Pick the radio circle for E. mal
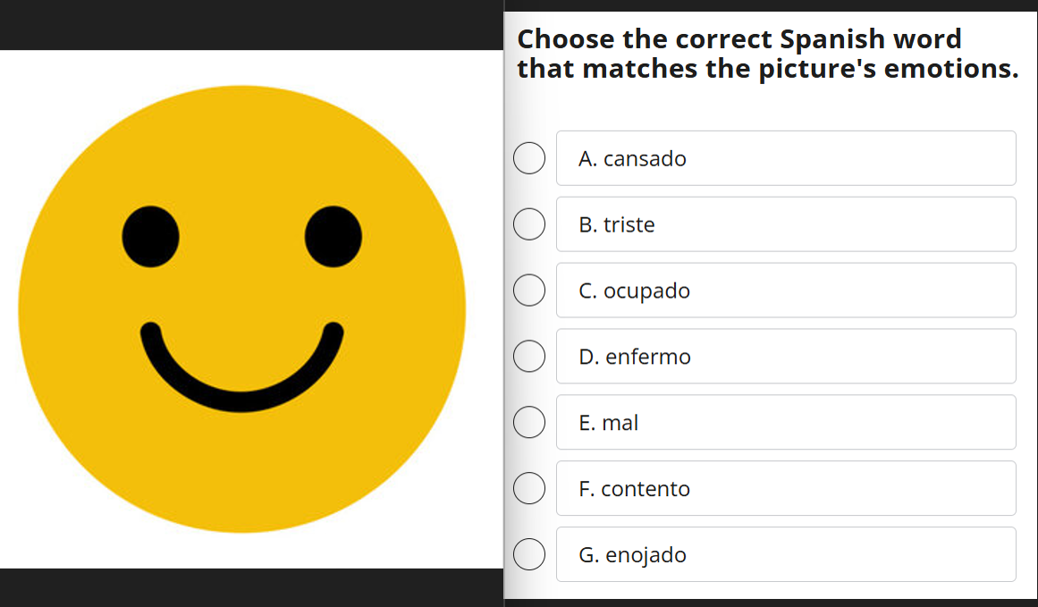 (529, 422)
